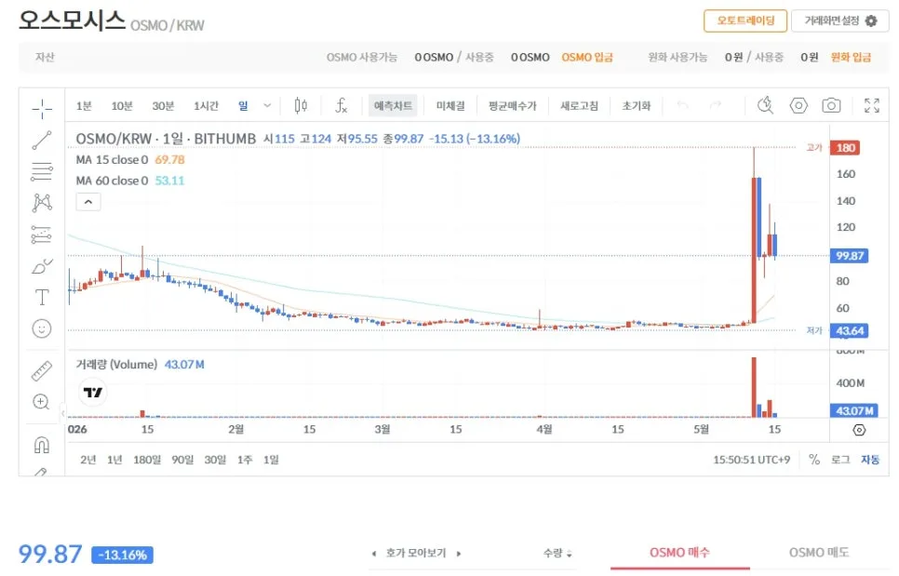The height and width of the screenshot is (576, 899).
Task: Select the trend line drawing tool
Action: coord(42,140)
